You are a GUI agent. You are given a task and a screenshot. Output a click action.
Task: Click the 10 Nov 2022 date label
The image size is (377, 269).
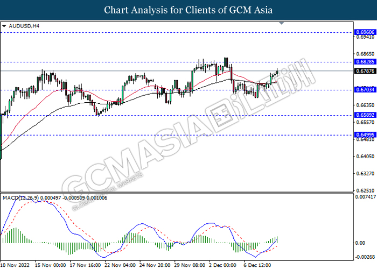pyautogui.click(x=15, y=265)
